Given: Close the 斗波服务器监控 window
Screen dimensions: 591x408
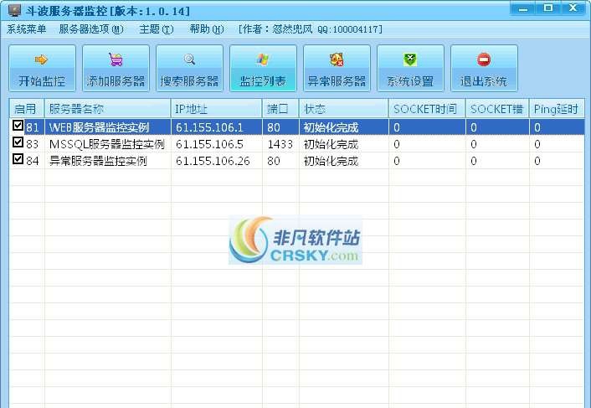Looking at the screenshot, I should coord(574,8).
